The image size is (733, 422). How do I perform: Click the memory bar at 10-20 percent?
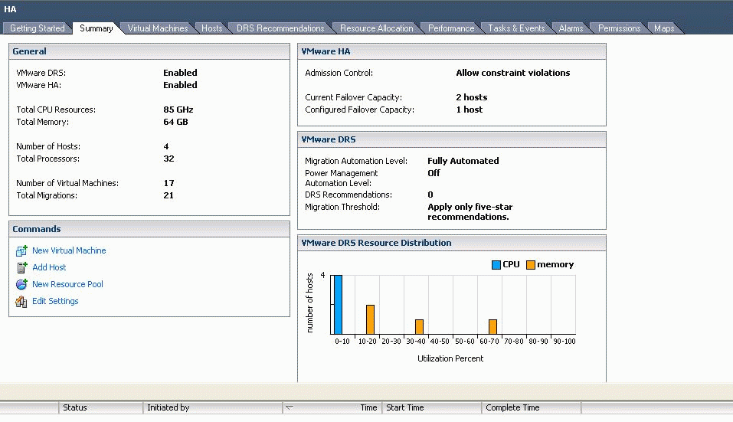pyautogui.click(x=370, y=319)
